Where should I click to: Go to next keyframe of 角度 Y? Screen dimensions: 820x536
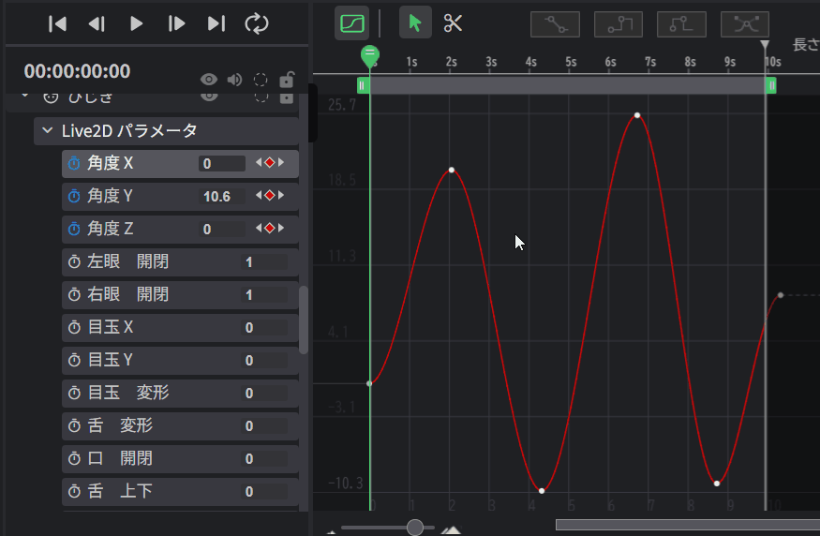click(x=281, y=196)
